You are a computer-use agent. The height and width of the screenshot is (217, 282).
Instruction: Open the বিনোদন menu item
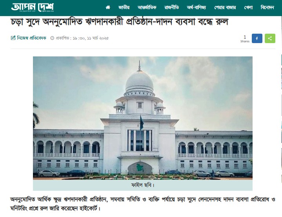point(267,7)
